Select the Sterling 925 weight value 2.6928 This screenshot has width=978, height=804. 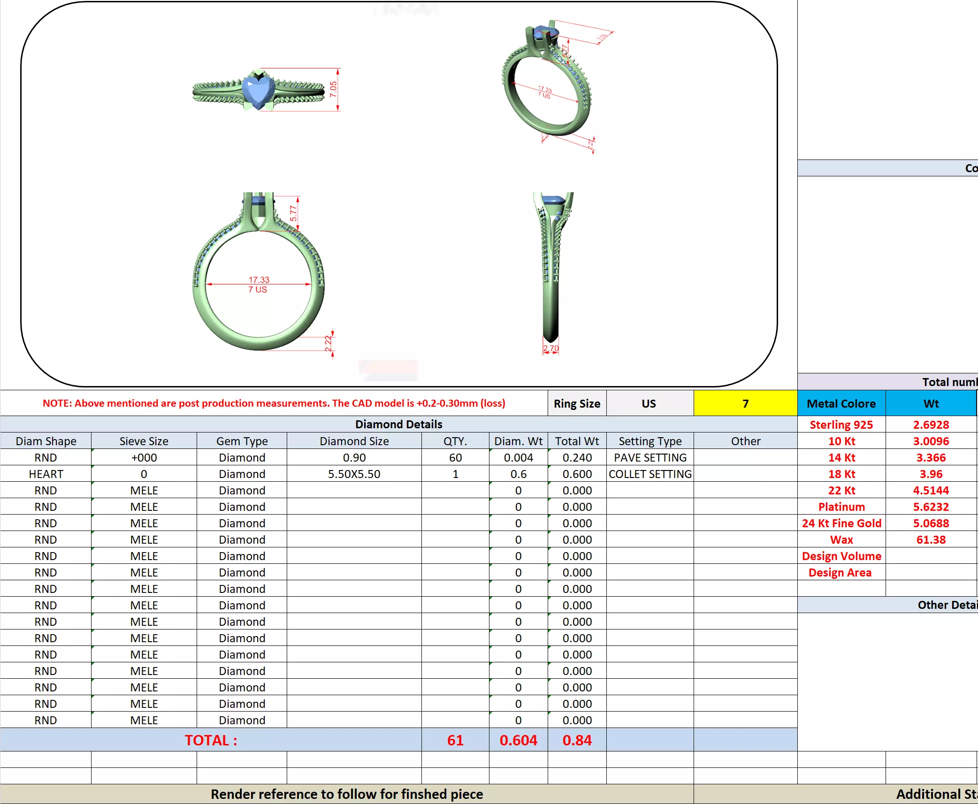tap(931, 425)
